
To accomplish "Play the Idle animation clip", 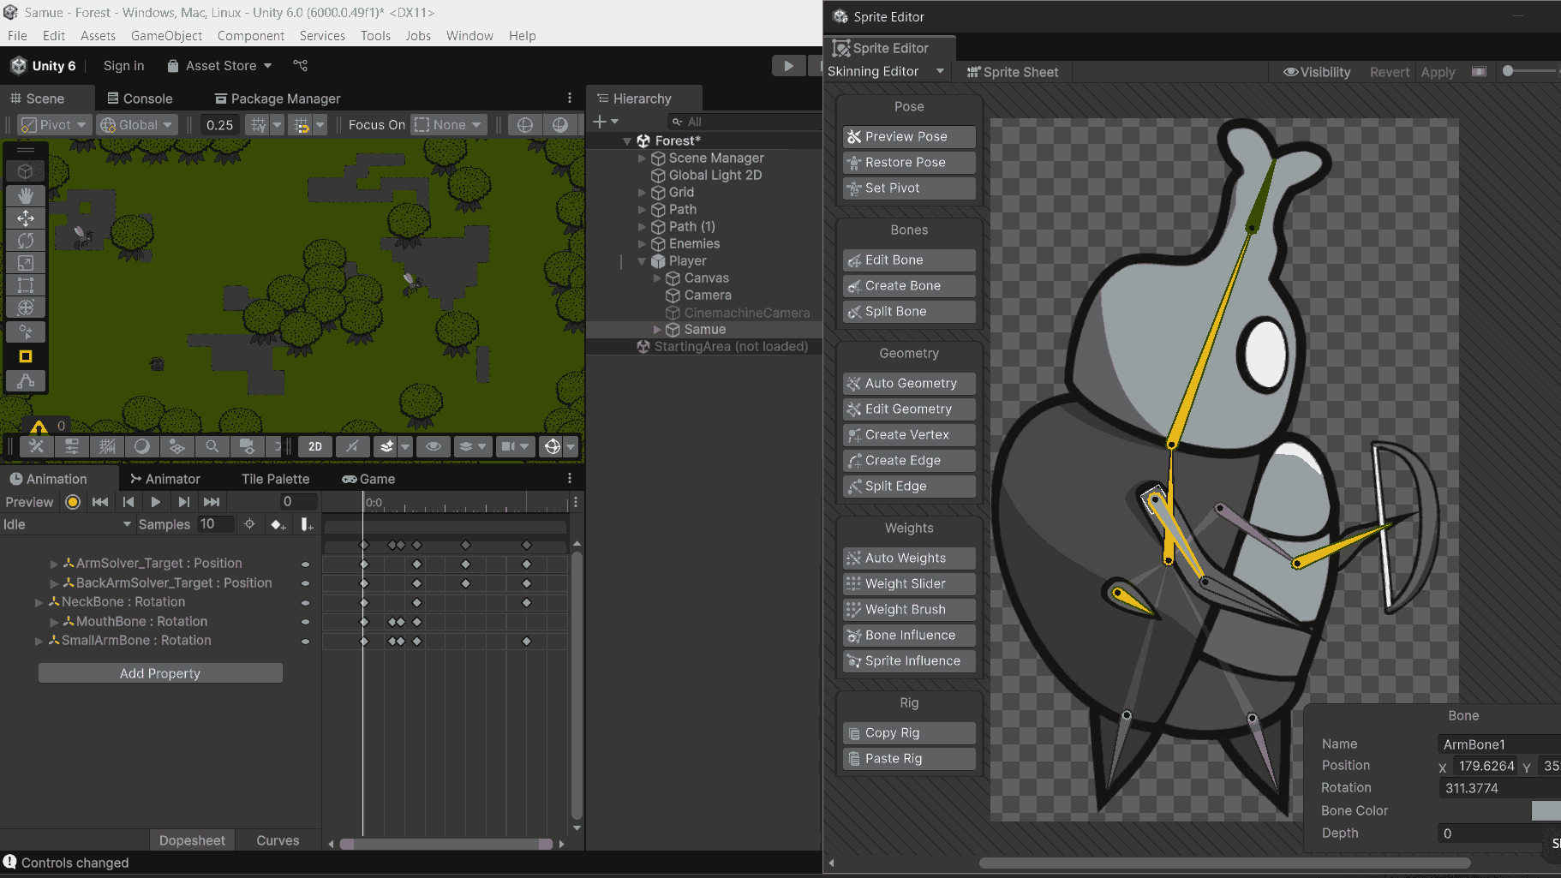I will (155, 502).
